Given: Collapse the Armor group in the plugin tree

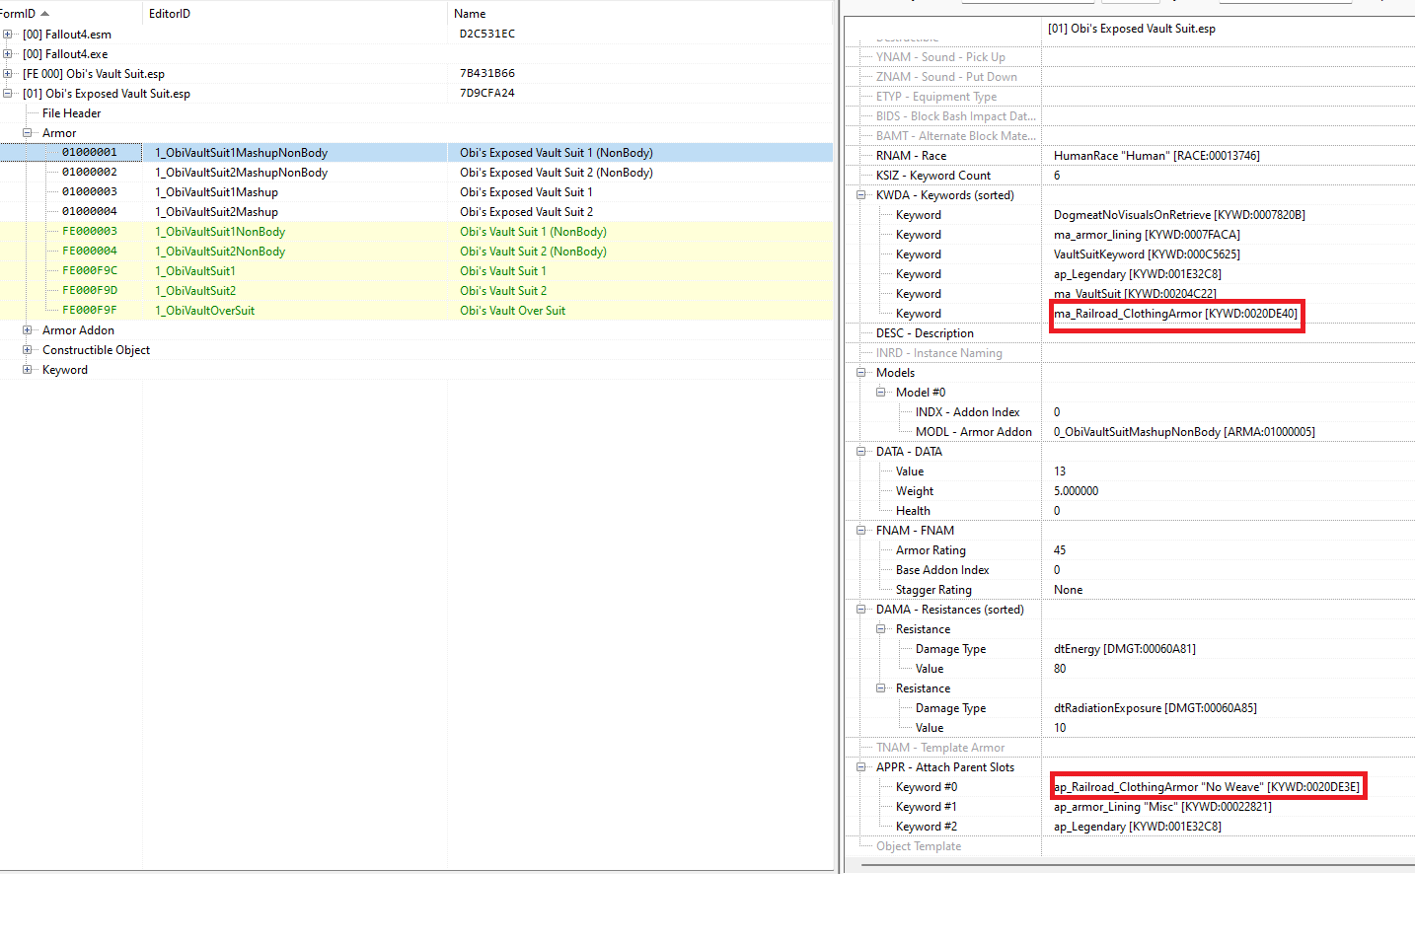Looking at the screenshot, I should pyautogui.click(x=28, y=133).
